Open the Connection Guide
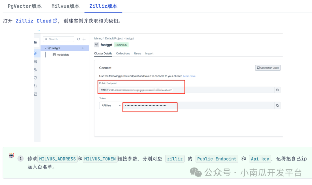Screen dimensions: 312x185 coord(268,68)
